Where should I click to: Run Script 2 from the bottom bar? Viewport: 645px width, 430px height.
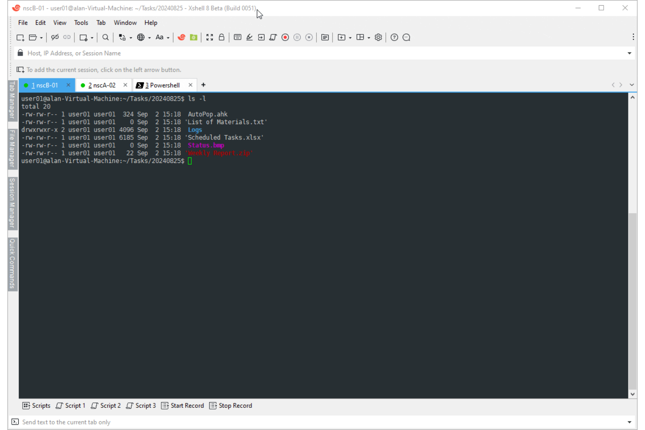(x=105, y=406)
